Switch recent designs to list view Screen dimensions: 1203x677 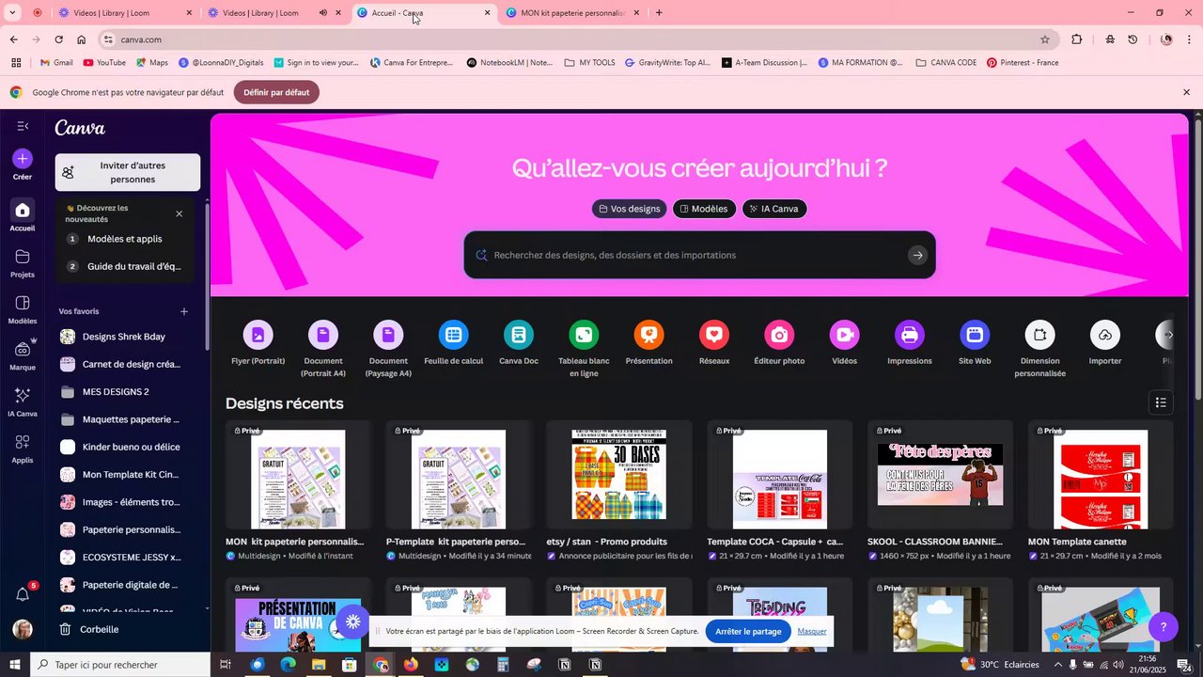pos(1161,402)
